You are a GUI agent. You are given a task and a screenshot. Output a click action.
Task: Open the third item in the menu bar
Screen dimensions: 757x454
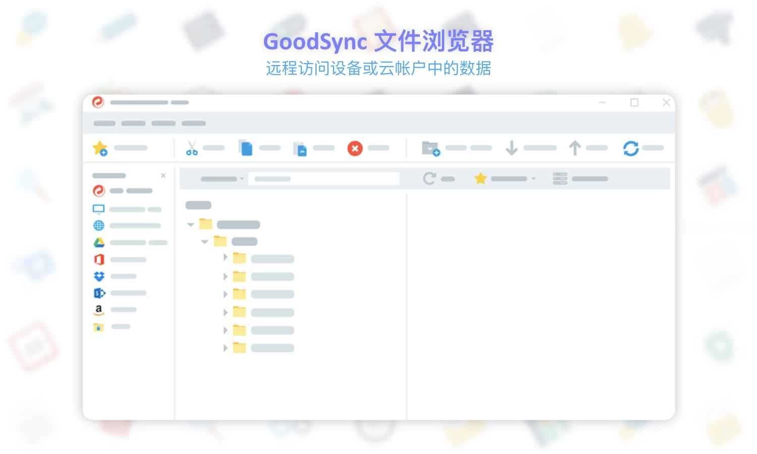click(x=164, y=123)
